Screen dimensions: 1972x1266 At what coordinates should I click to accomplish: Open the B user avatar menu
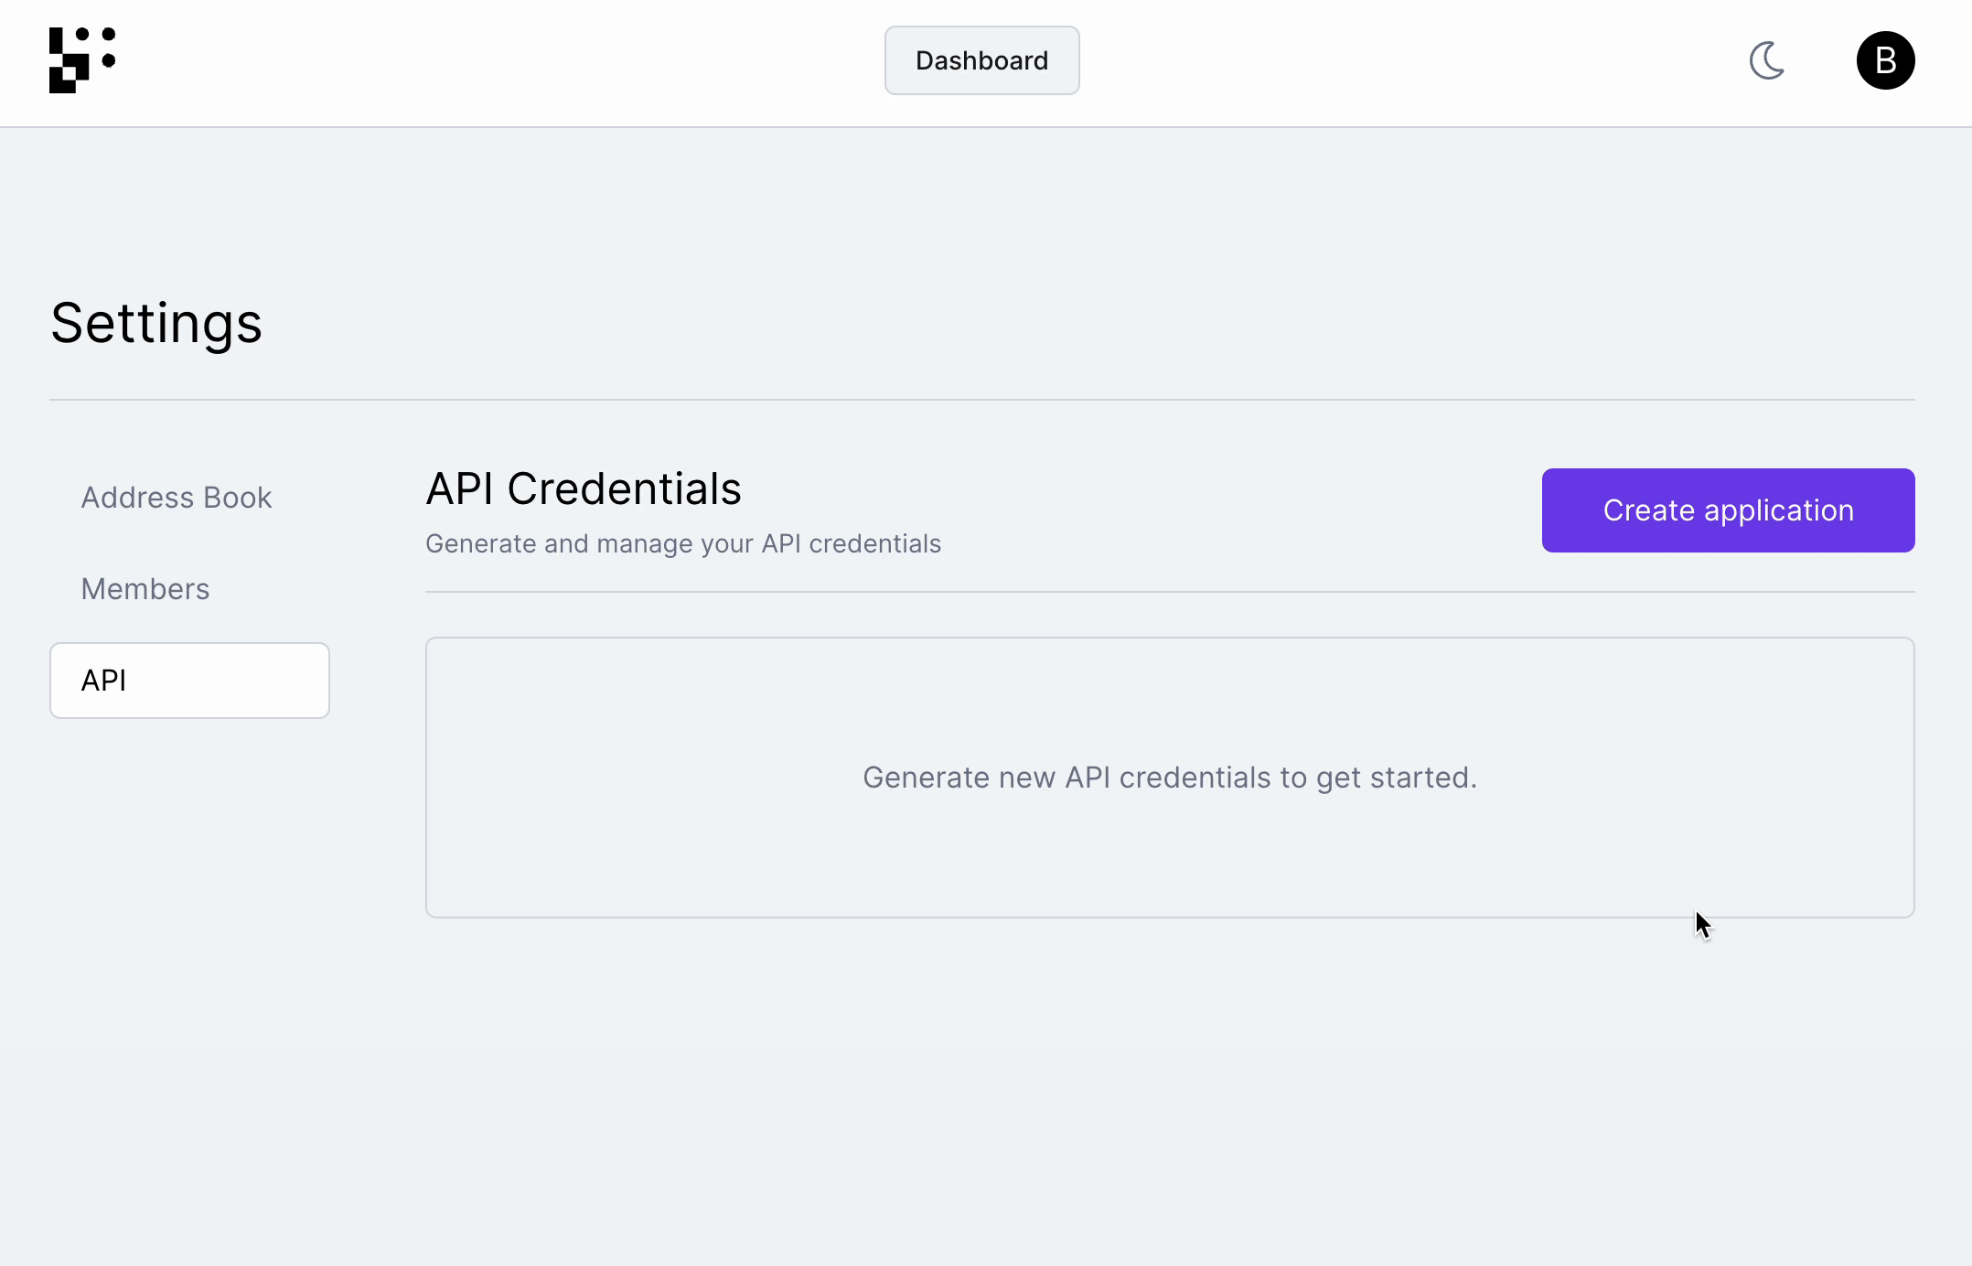pos(1885,60)
